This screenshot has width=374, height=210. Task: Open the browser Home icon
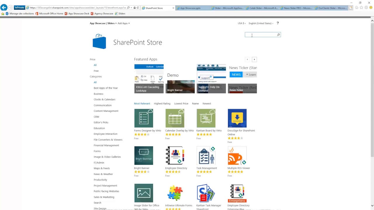coord(356,8)
